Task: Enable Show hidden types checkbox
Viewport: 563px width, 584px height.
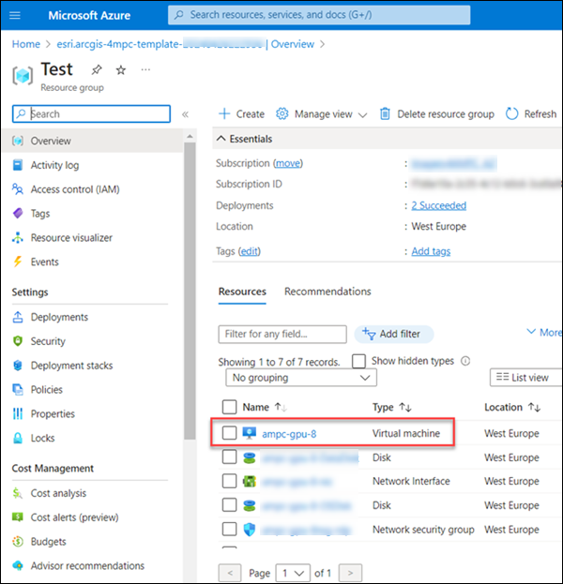Action: 358,361
